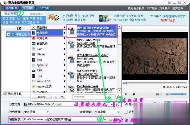Open the Apple TV category
This screenshot has height=125, width=190.
pyautogui.click(x=48, y=65)
